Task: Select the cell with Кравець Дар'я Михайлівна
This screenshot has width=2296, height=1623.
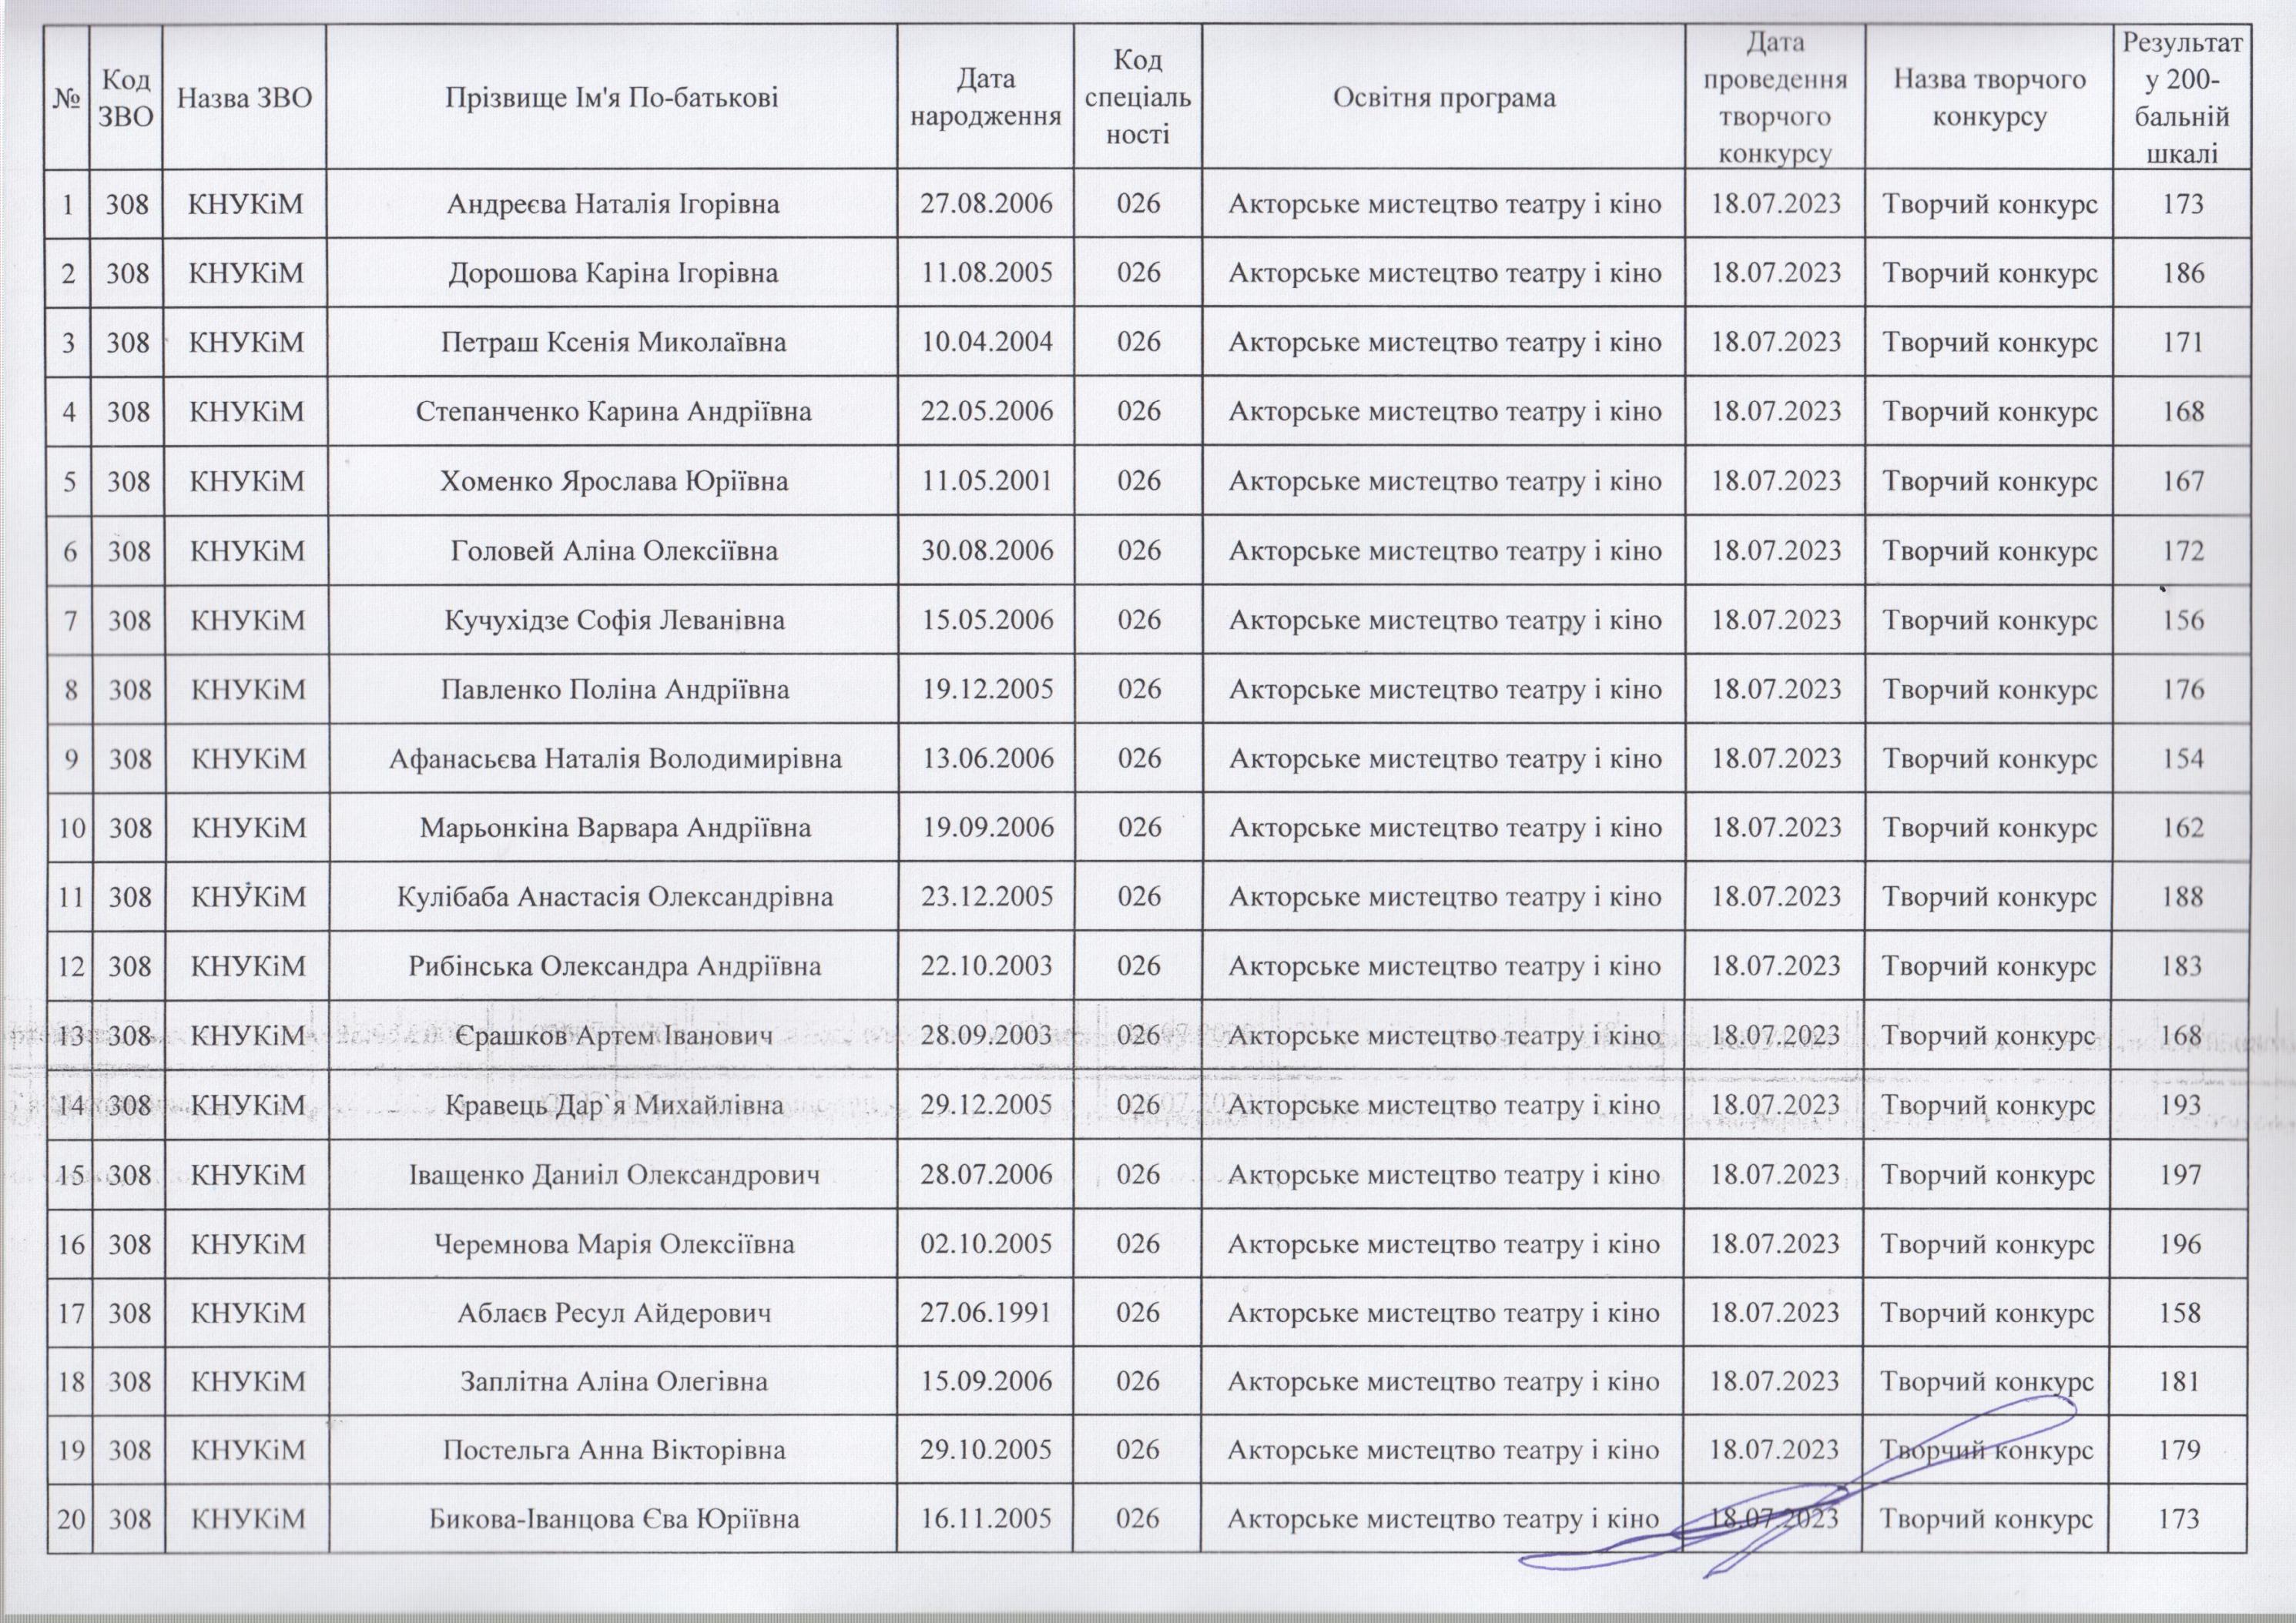Action: [x=612, y=1106]
